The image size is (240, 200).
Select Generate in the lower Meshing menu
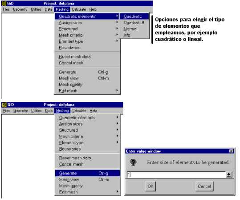pos(88,173)
